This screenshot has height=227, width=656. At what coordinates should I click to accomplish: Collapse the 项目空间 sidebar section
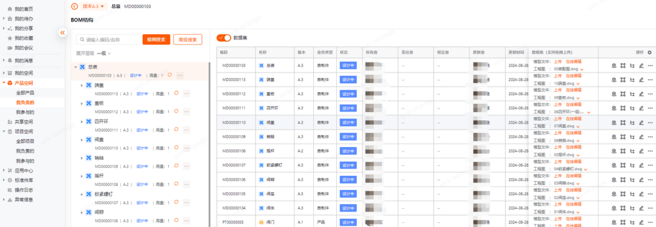point(4,131)
